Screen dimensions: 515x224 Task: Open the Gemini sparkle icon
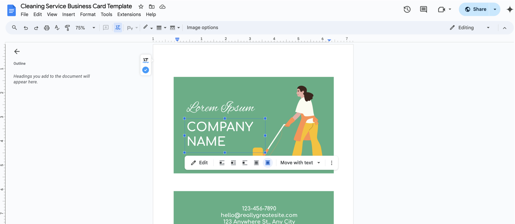pos(509,9)
